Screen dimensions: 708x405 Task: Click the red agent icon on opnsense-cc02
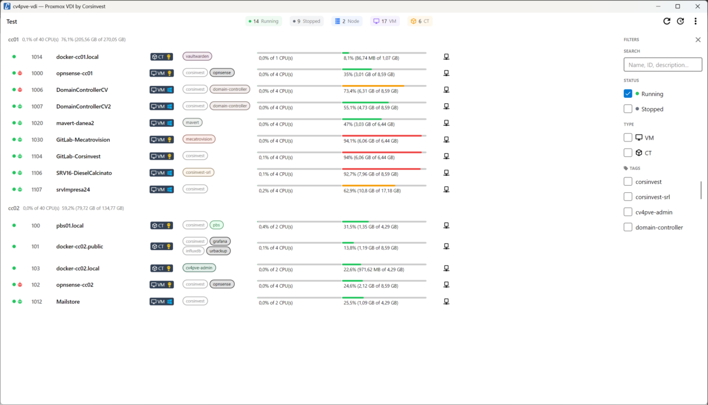tap(19, 285)
